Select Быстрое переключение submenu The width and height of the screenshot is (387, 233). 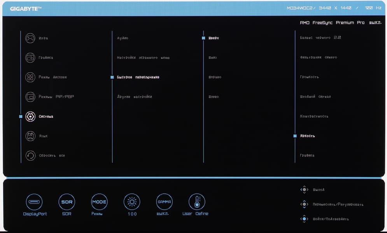click(x=138, y=77)
